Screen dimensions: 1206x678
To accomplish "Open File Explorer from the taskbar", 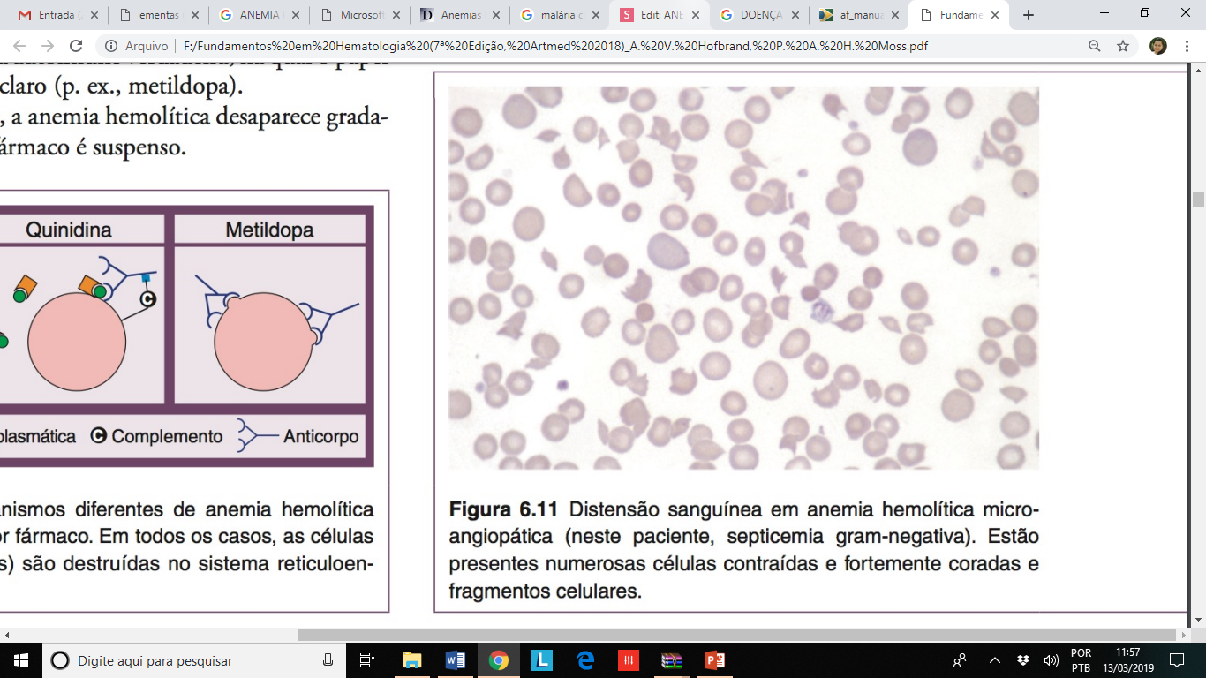I will (411, 660).
